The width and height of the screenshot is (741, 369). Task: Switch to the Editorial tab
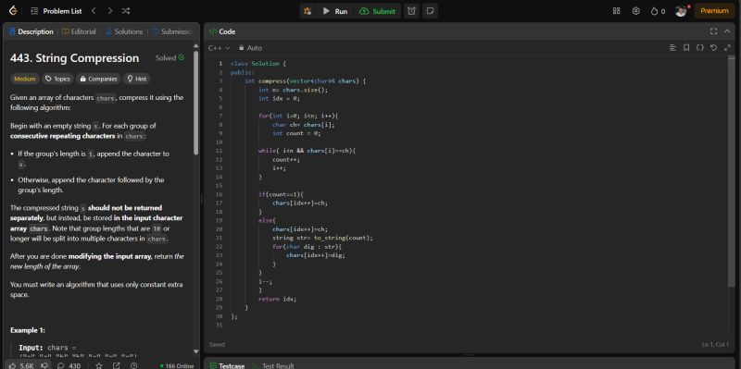79,31
